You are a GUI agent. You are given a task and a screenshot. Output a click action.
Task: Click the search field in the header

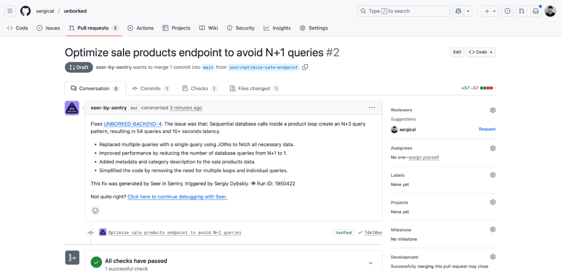coord(403,11)
